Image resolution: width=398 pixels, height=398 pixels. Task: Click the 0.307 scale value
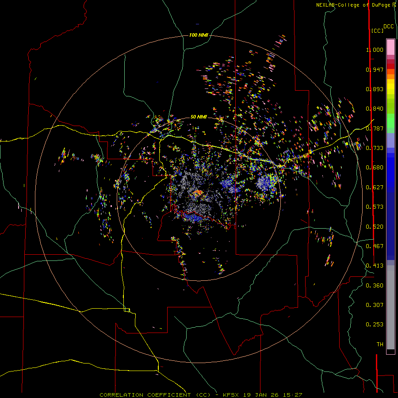(x=375, y=305)
